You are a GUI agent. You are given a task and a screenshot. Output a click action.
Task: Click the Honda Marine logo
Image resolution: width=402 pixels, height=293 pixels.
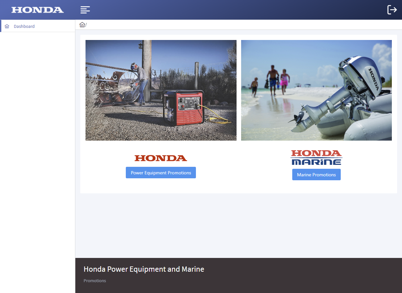click(x=316, y=158)
